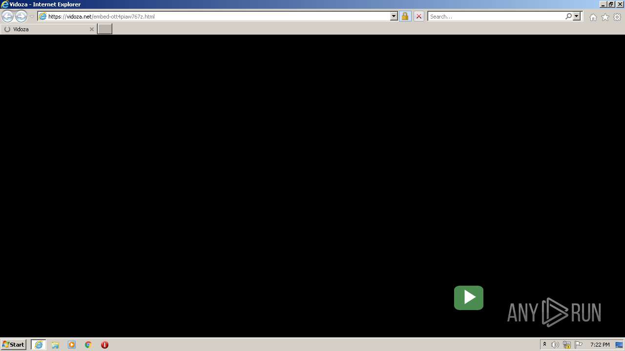625x351 pixels.
Task: Click the Internet Explorer title bar icon
Action: 5,4
